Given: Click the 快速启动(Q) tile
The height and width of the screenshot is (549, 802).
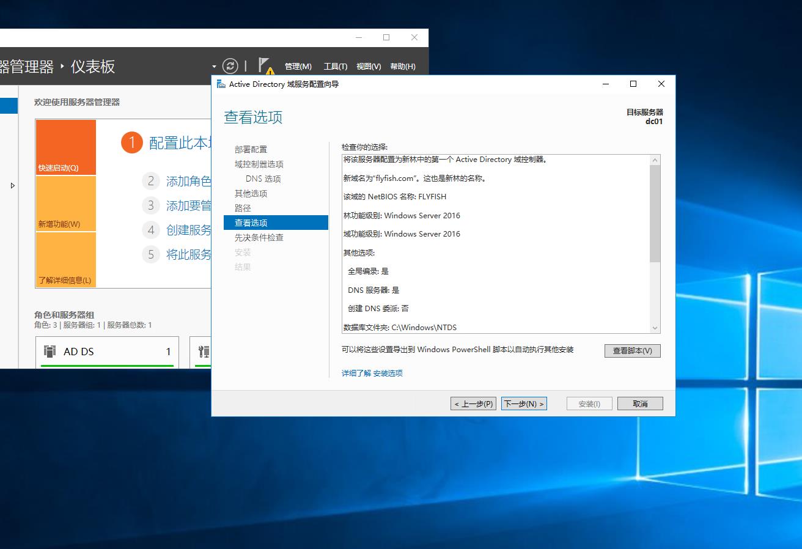Looking at the screenshot, I should tap(66, 147).
